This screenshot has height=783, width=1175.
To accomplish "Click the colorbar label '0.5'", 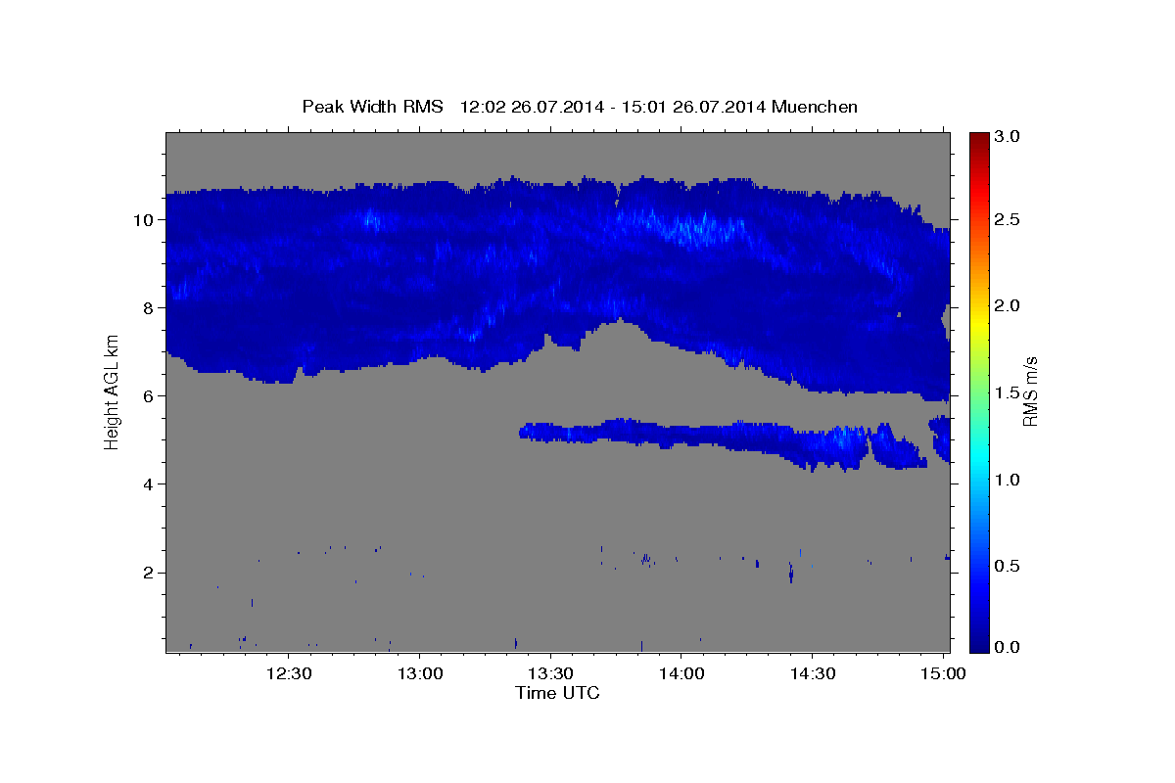I will [x=1010, y=566].
